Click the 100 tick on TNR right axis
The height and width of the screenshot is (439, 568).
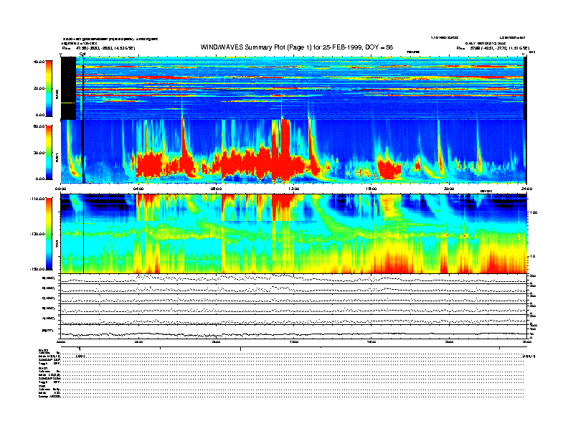(534, 212)
